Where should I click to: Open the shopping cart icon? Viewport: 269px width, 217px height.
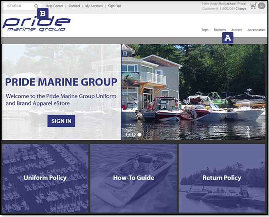point(253,6)
